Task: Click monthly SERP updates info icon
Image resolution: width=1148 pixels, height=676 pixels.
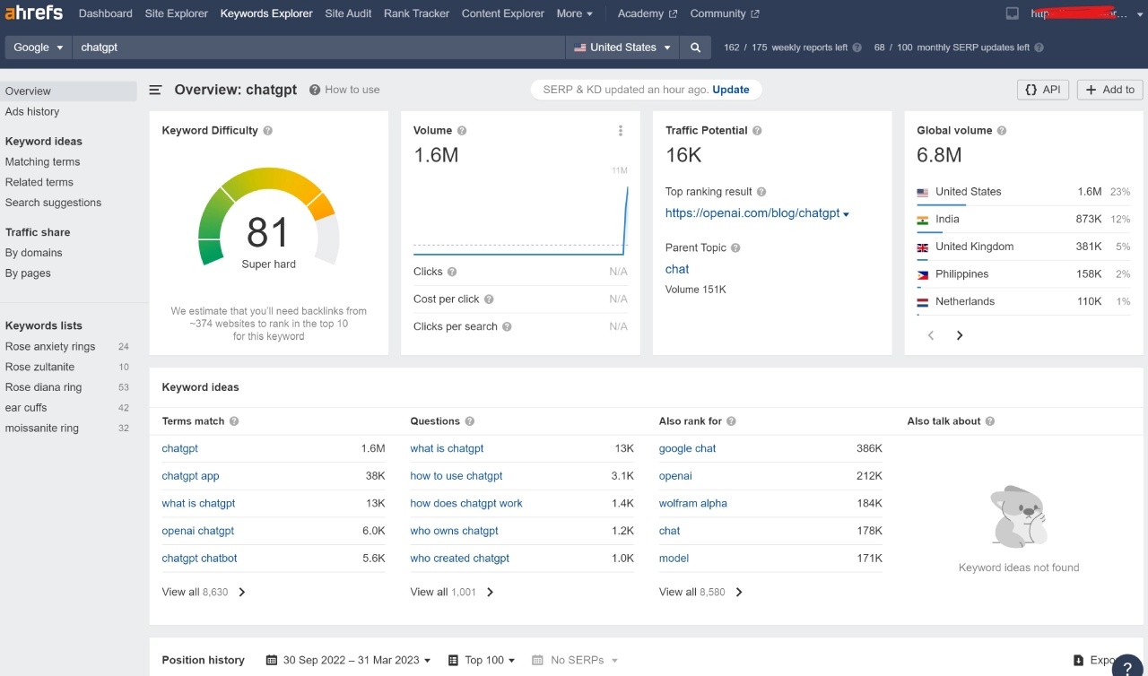Action: point(1039,48)
